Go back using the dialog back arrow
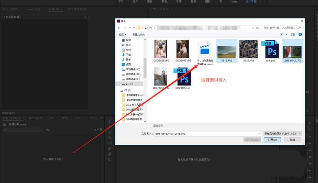Viewport: 318px width, 183px height. 119,28
